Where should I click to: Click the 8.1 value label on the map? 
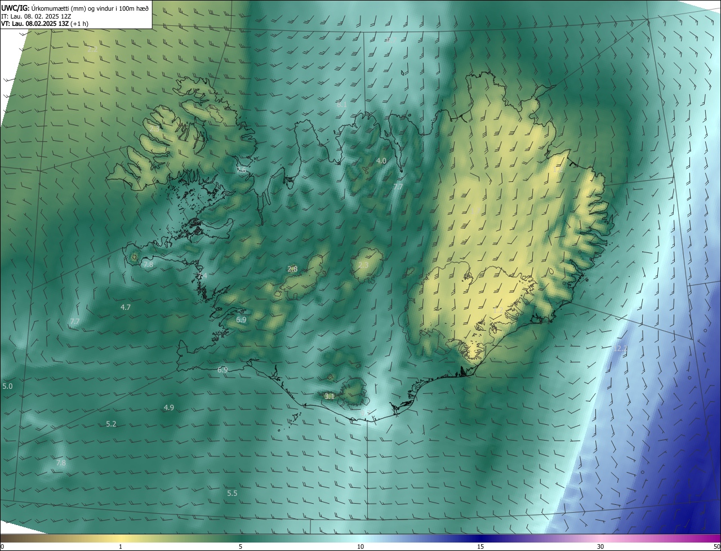tap(342, 104)
